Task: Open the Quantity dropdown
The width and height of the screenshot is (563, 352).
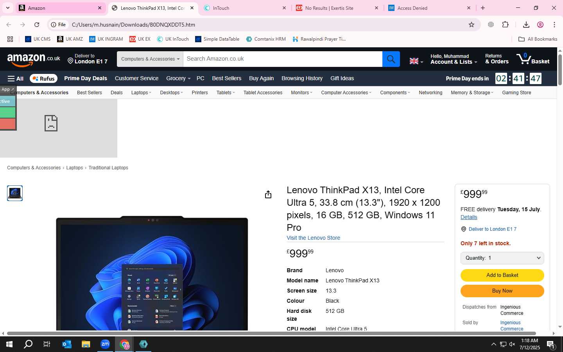Action: 502,258
